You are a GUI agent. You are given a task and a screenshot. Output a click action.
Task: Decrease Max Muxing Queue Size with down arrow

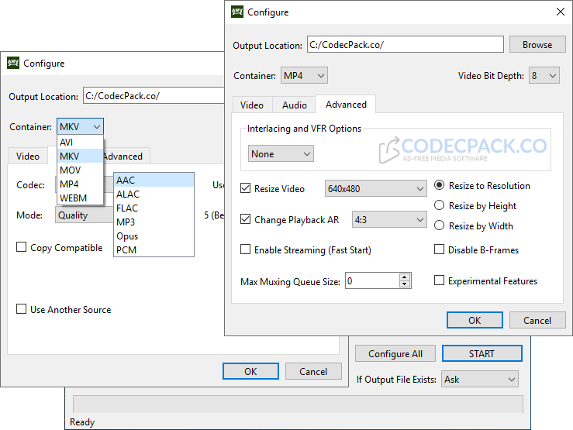coord(404,284)
